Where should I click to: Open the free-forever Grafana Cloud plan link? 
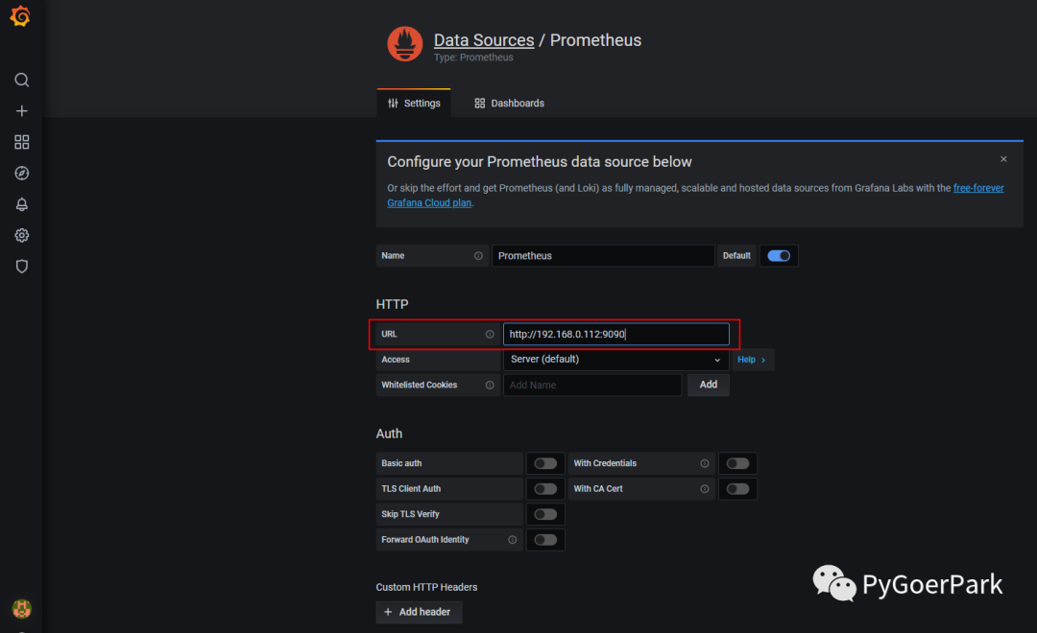(x=978, y=188)
